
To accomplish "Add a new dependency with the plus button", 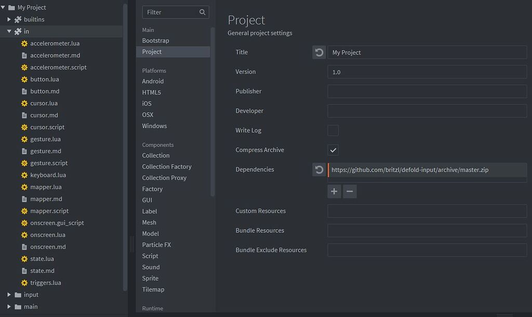I will [334, 191].
